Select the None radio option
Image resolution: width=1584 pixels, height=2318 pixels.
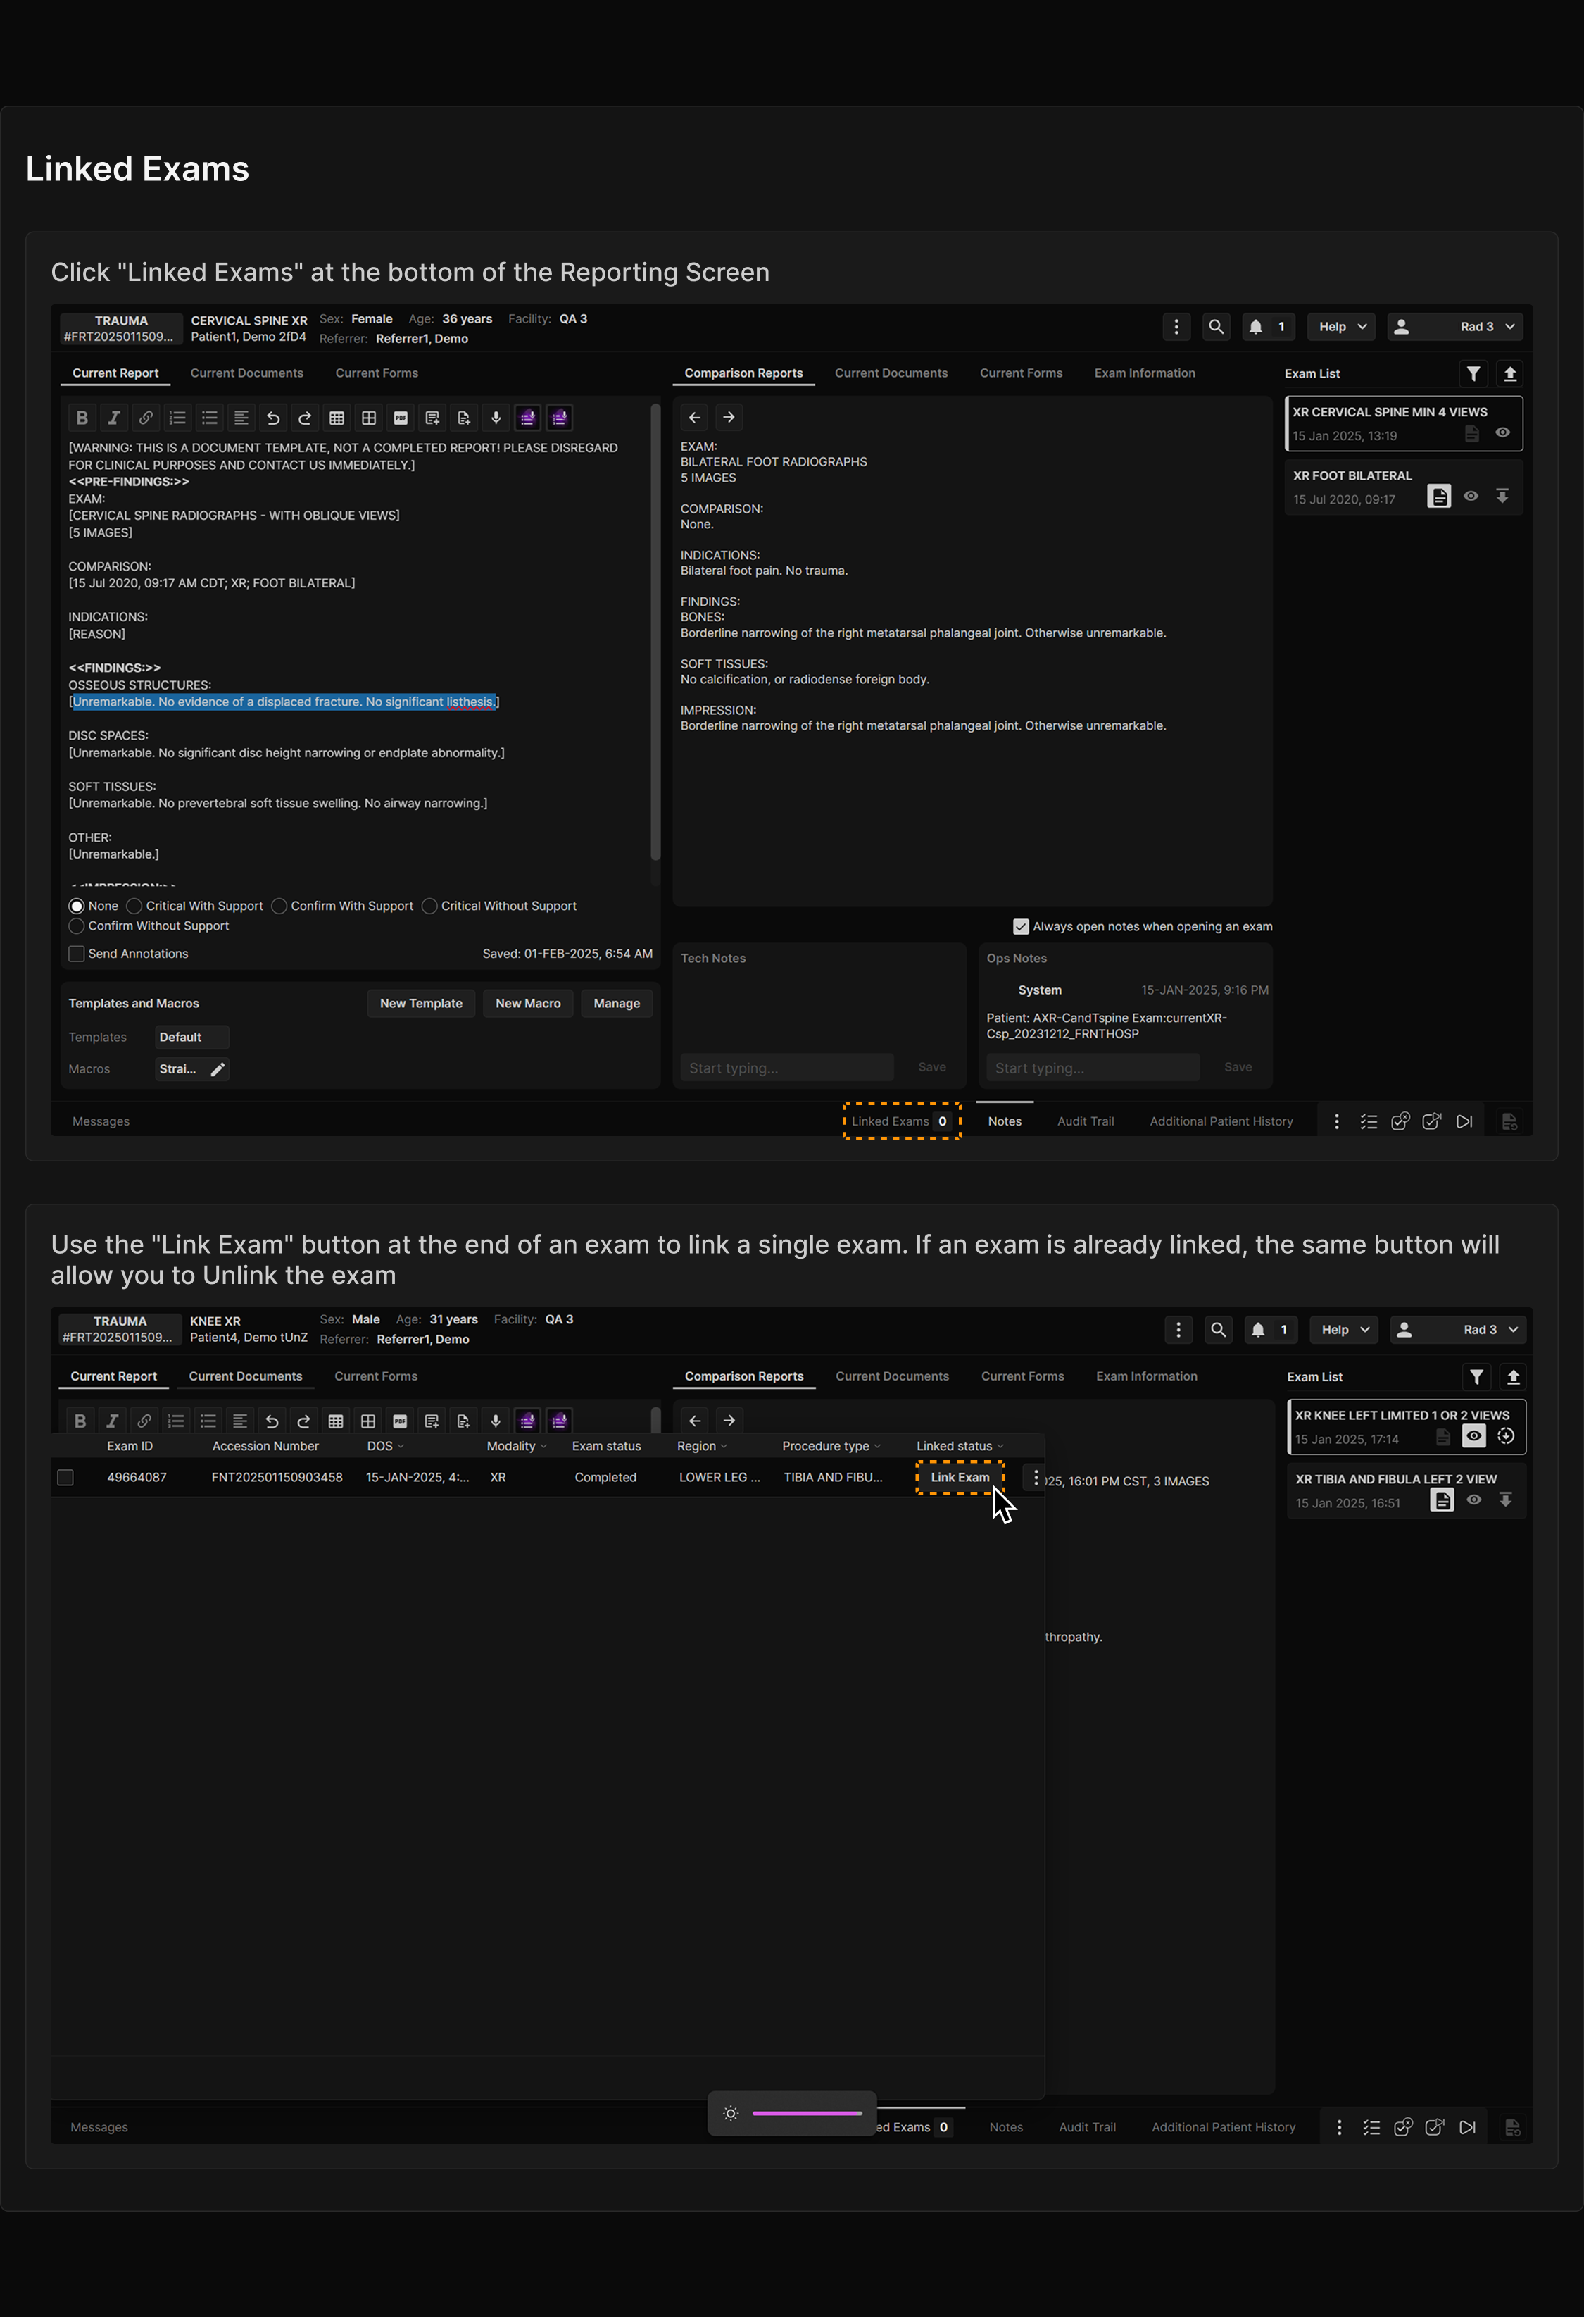77,906
